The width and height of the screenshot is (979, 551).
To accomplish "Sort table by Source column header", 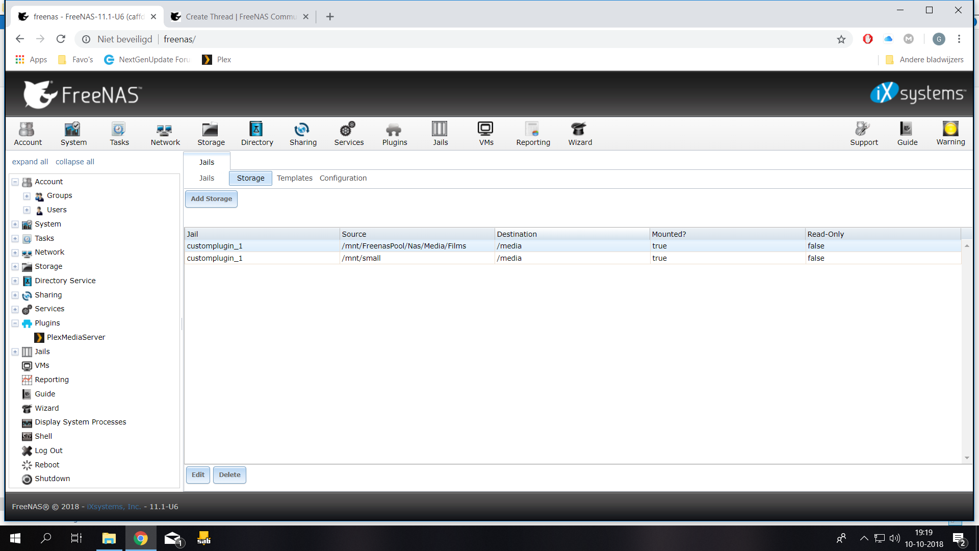I will (417, 234).
